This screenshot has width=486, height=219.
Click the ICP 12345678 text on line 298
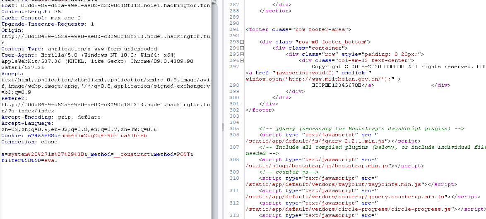click(336, 85)
